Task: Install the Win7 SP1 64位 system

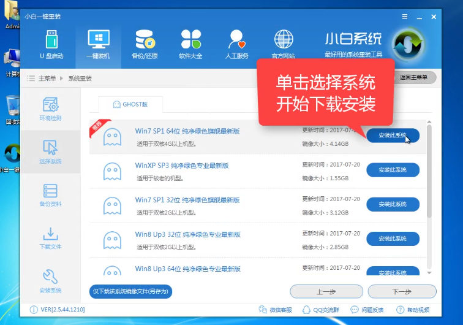Action: point(393,136)
